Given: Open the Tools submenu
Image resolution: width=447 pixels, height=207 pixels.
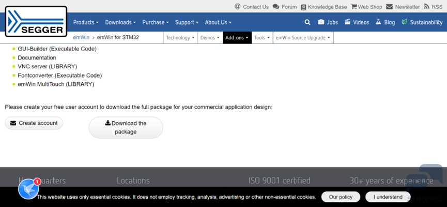Looking at the screenshot, I should [x=262, y=38].
